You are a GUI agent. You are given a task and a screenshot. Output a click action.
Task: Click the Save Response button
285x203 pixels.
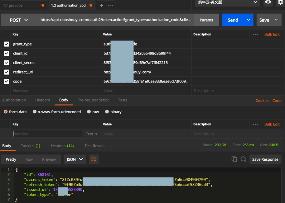(265, 159)
